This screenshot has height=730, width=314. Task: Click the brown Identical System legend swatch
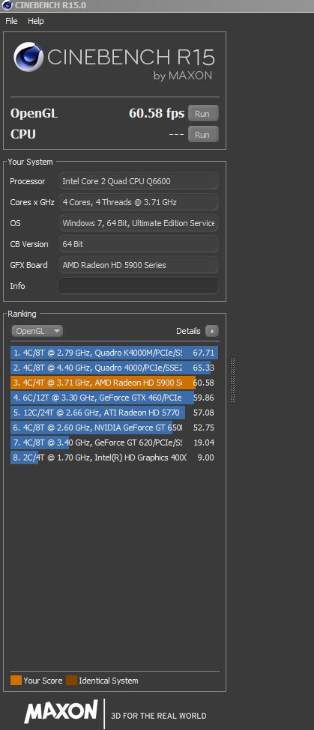click(71, 680)
